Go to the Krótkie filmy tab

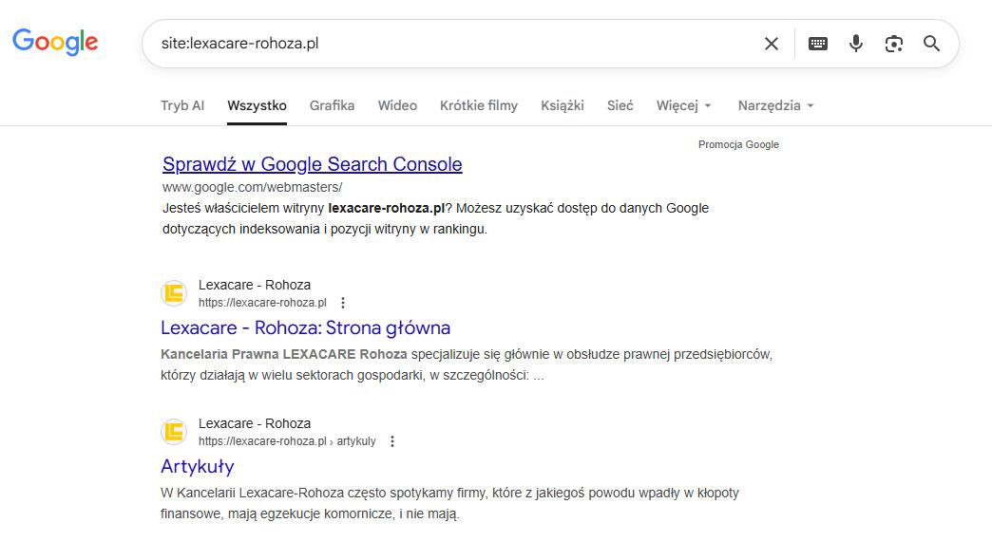click(479, 105)
